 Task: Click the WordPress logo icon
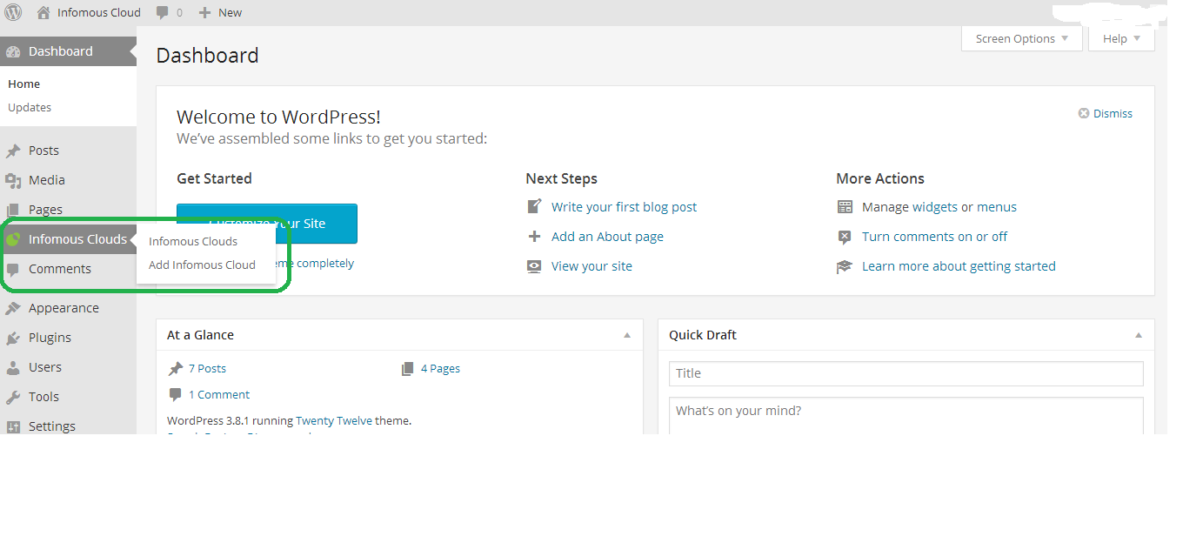(13, 12)
